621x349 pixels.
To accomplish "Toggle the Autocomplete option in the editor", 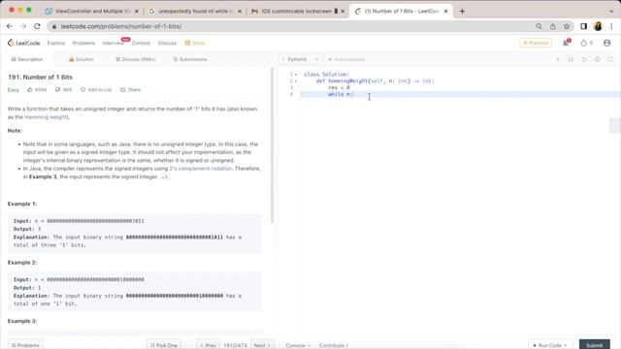I will click(x=346, y=59).
